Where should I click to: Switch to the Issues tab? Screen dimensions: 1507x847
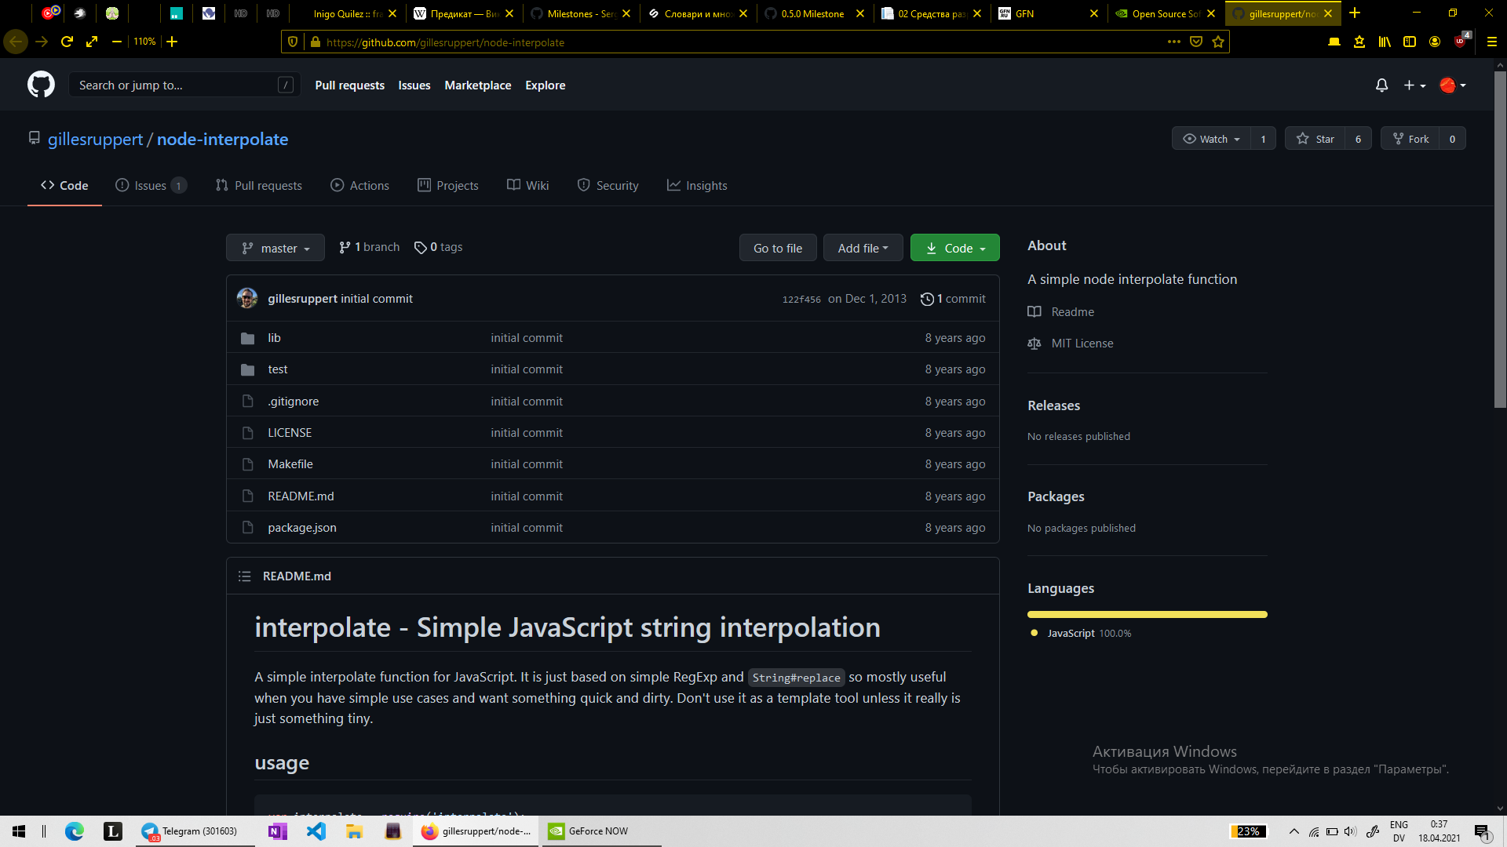point(151,185)
